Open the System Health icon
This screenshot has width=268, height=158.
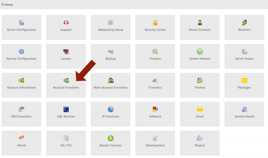(244, 109)
